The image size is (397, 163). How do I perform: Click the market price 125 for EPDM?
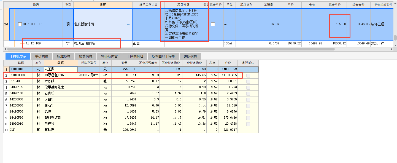click(x=171, y=75)
